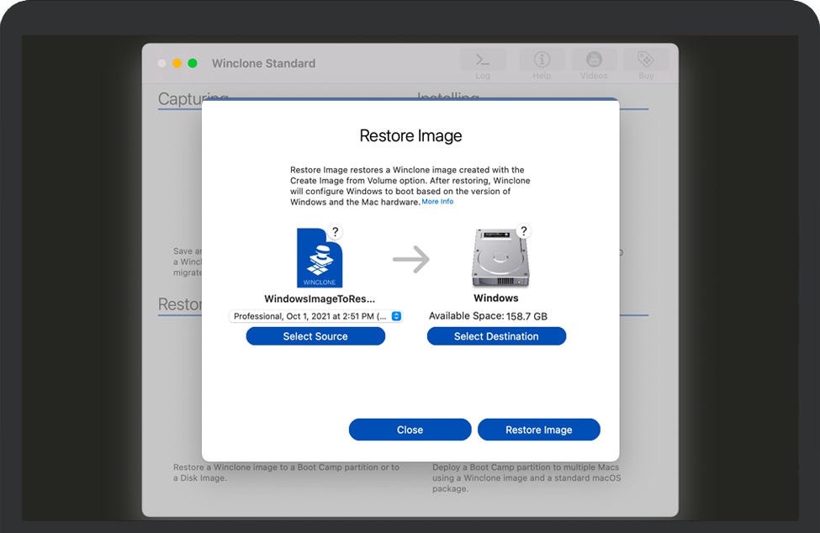This screenshot has height=533, width=820.
Task: Open the Videos toolbar icon
Action: click(x=594, y=61)
